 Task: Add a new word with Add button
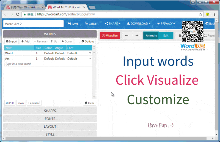(25, 41)
